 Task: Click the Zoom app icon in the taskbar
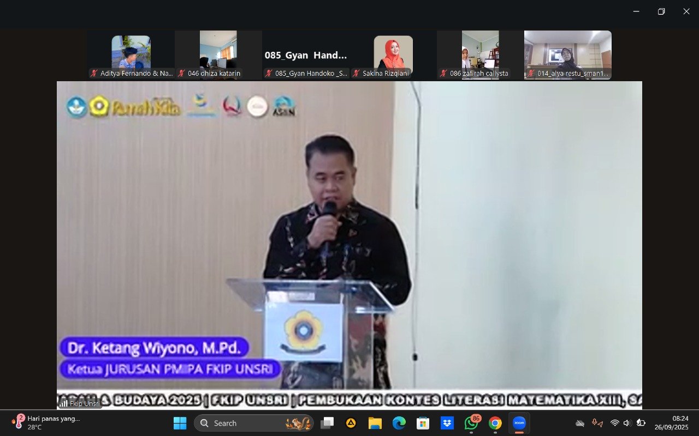(x=519, y=423)
